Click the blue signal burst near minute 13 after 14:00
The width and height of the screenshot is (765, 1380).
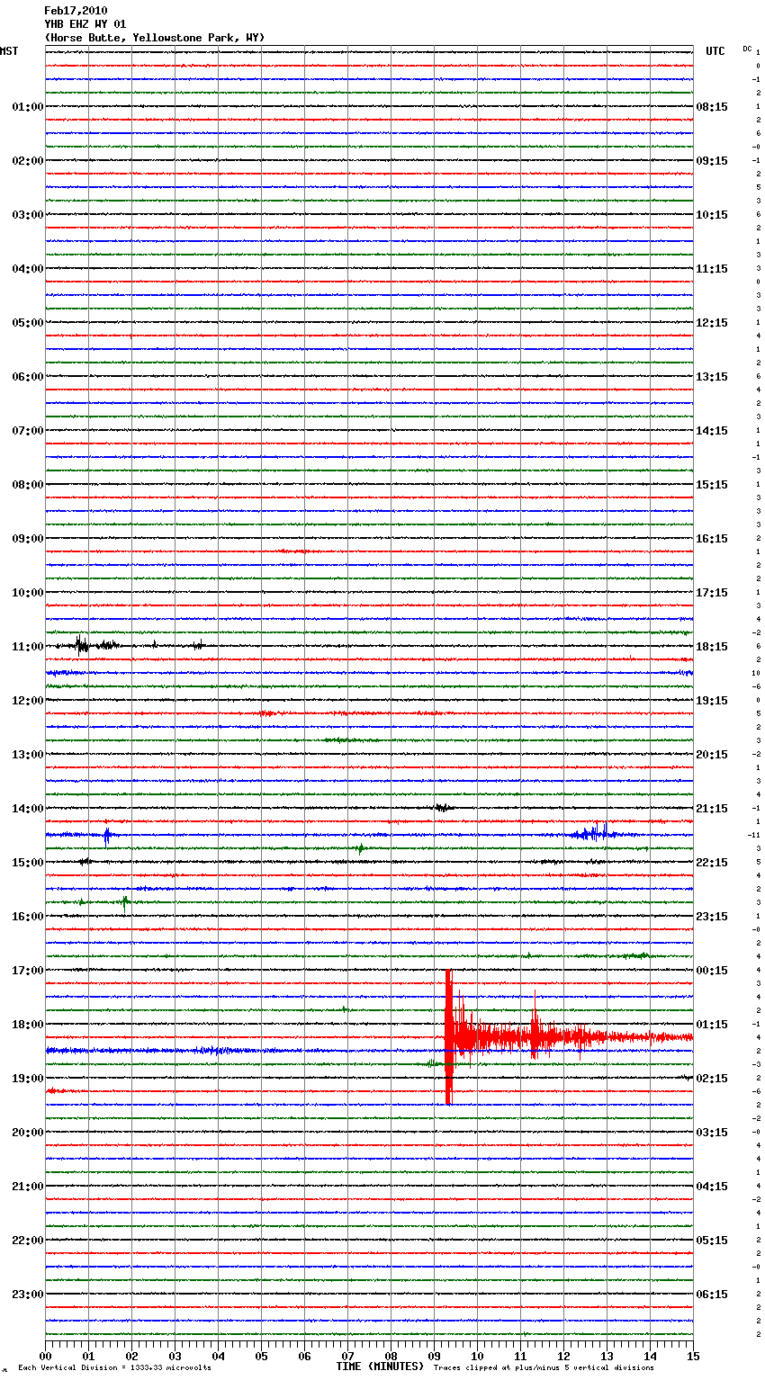pos(593,833)
